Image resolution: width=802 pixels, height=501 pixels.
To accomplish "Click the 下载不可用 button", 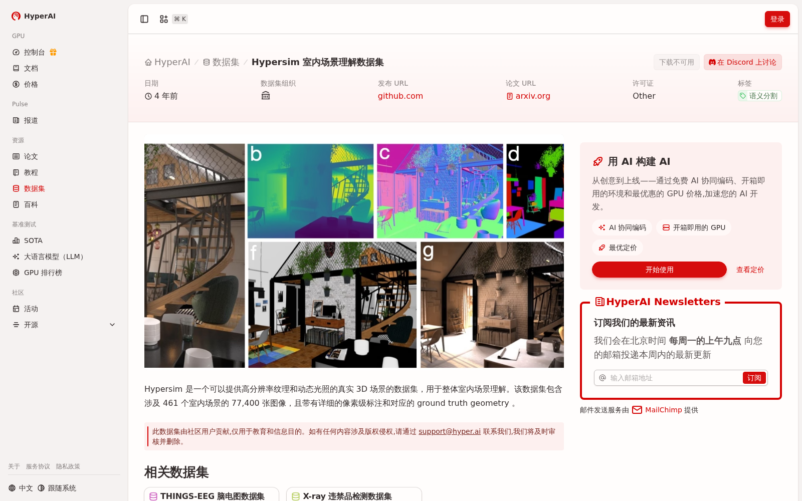I will pyautogui.click(x=676, y=62).
